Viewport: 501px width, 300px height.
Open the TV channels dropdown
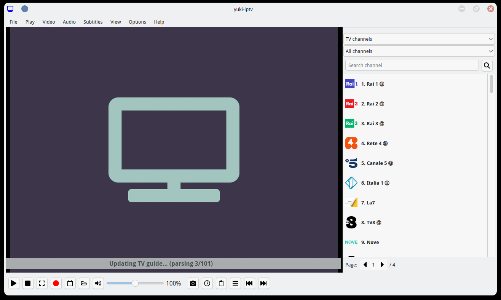[x=419, y=39]
